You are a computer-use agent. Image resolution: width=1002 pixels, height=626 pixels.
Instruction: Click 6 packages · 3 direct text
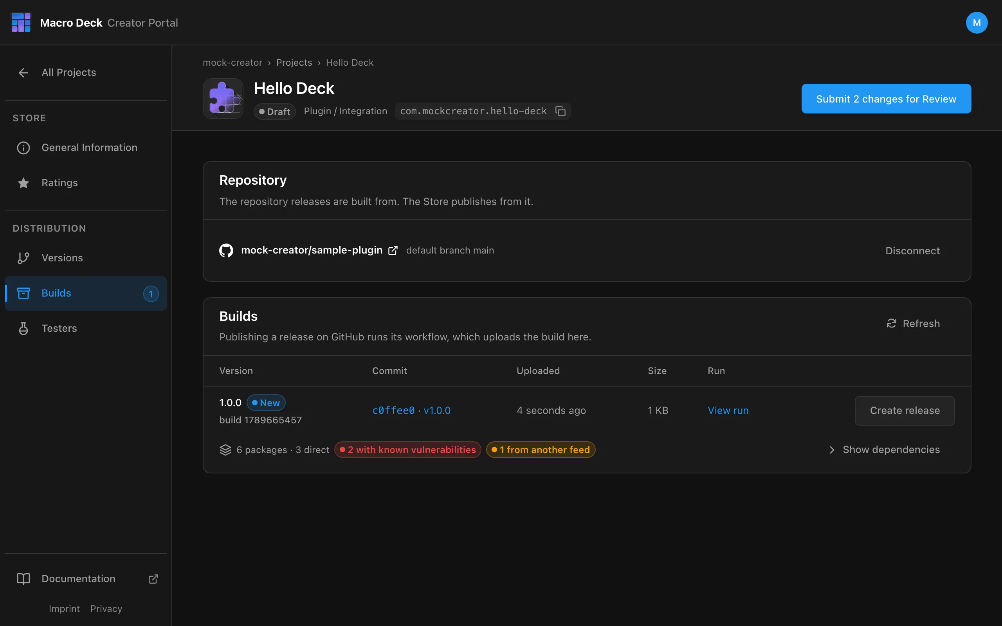tap(283, 450)
